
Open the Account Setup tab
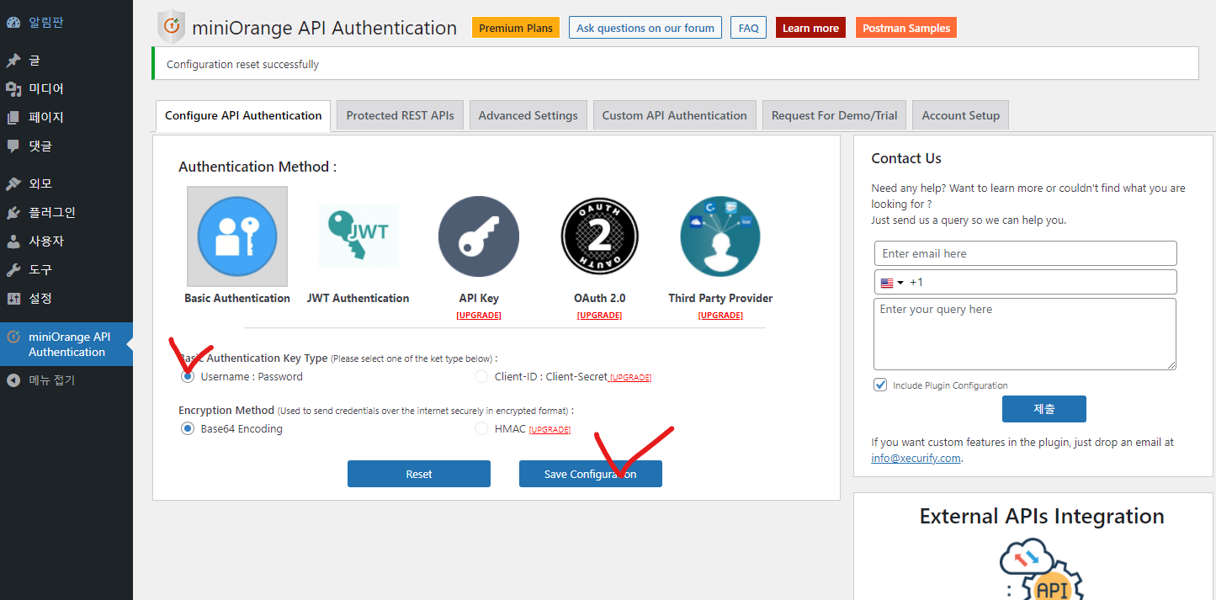tap(961, 115)
